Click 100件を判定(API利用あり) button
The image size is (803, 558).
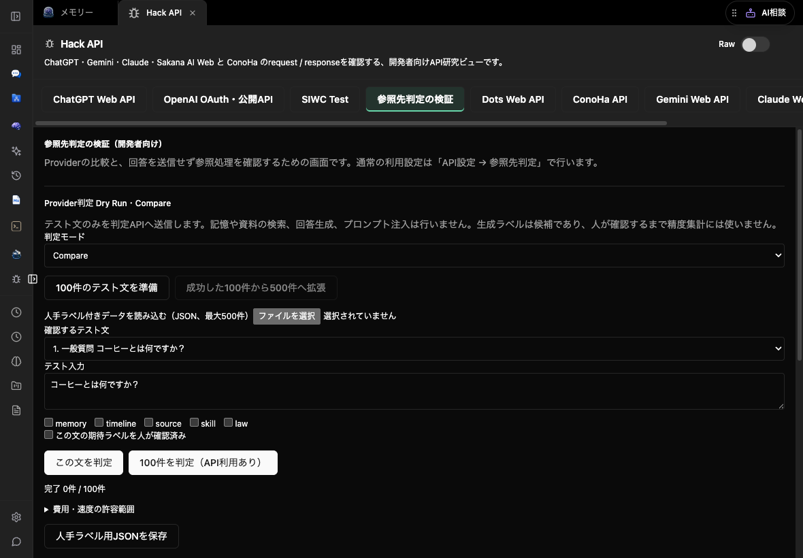[x=203, y=463]
